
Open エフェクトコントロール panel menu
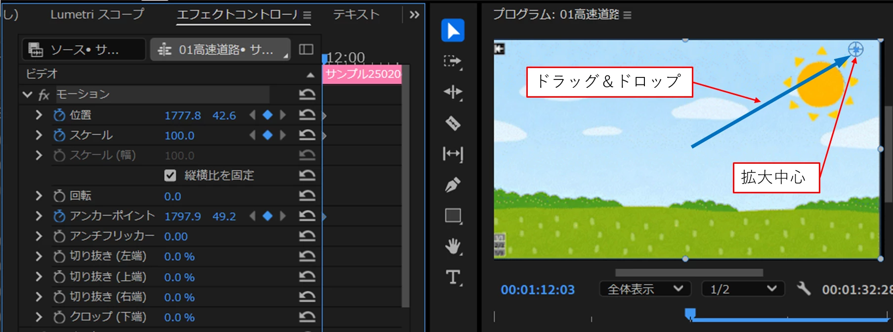click(x=307, y=15)
